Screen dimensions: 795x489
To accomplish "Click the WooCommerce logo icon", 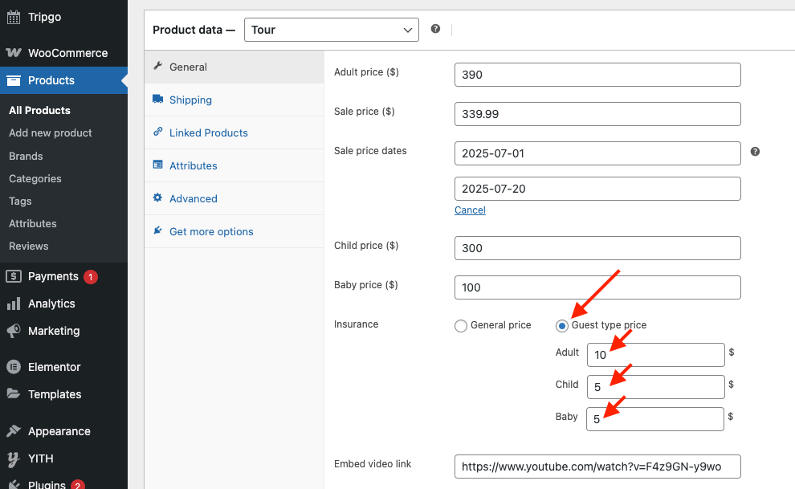I will click(x=14, y=53).
